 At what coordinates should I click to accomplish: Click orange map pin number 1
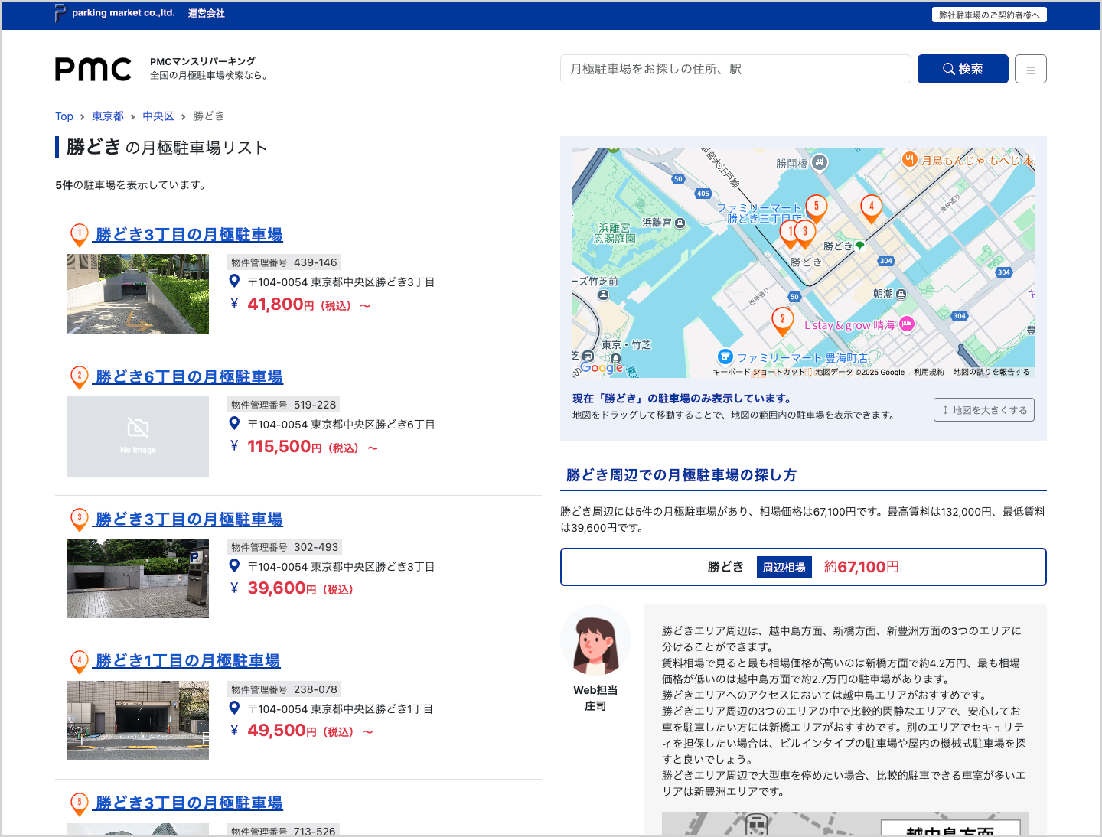789,233
